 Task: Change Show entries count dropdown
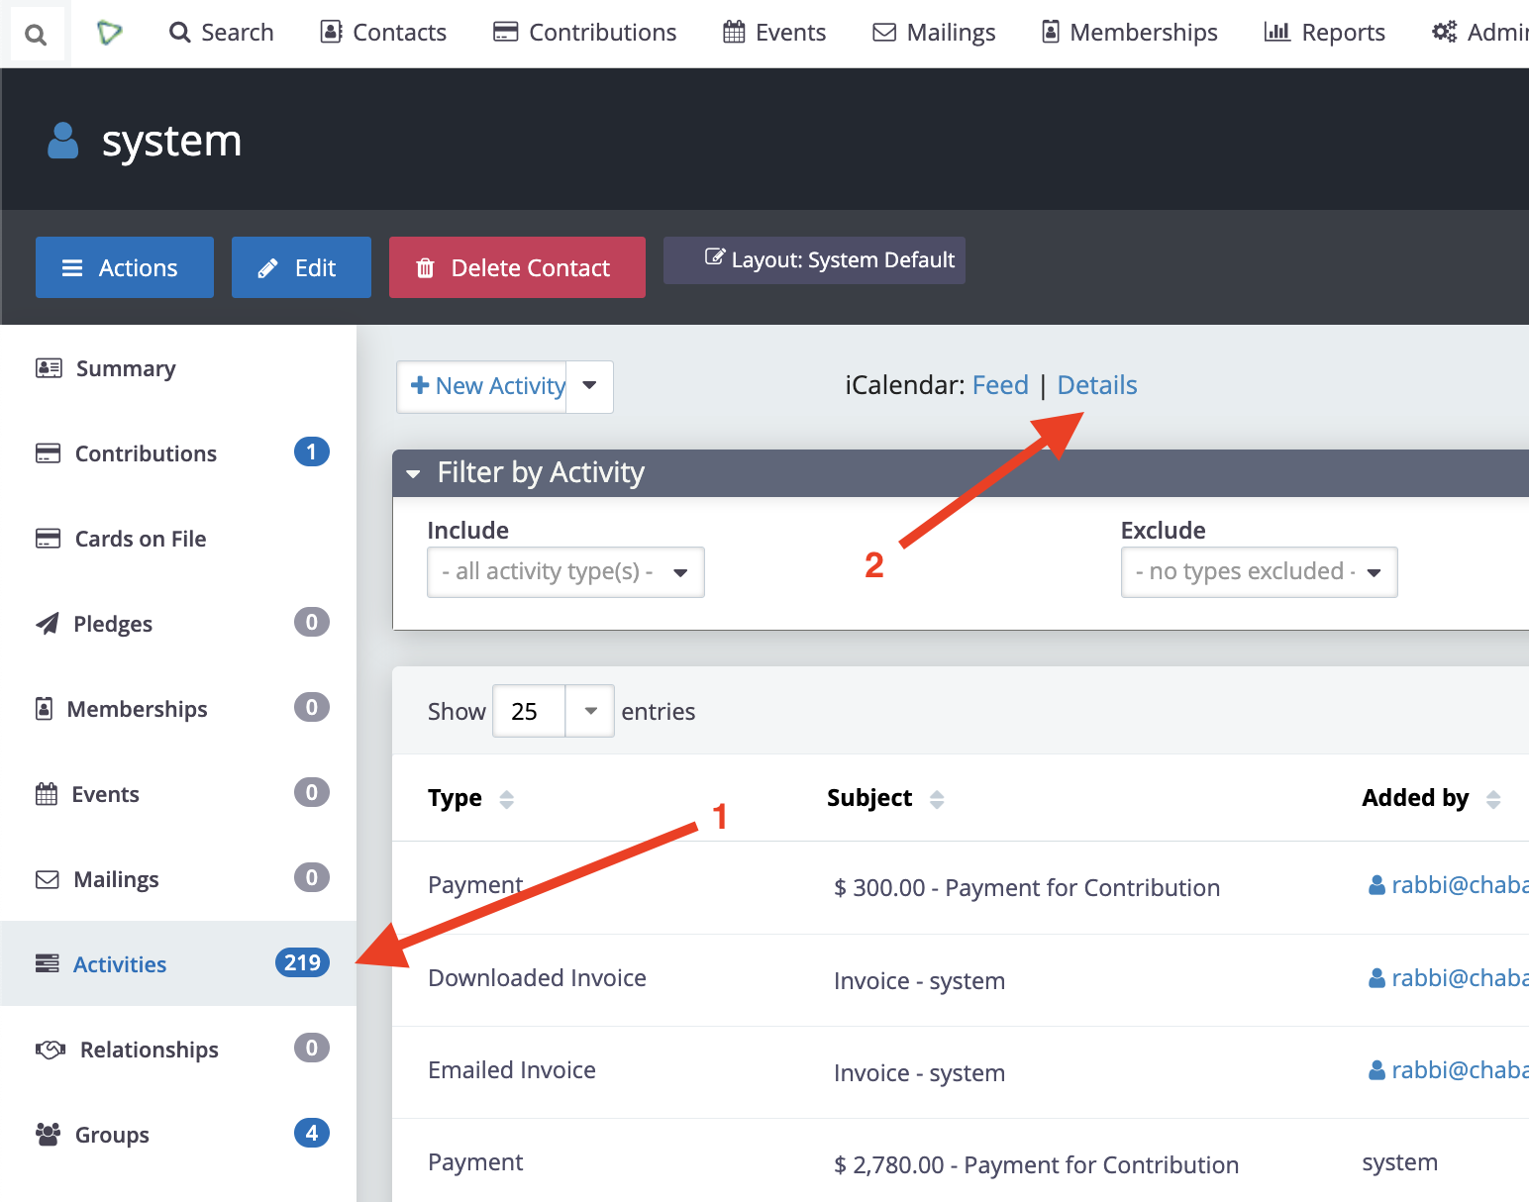click(553, 711)
